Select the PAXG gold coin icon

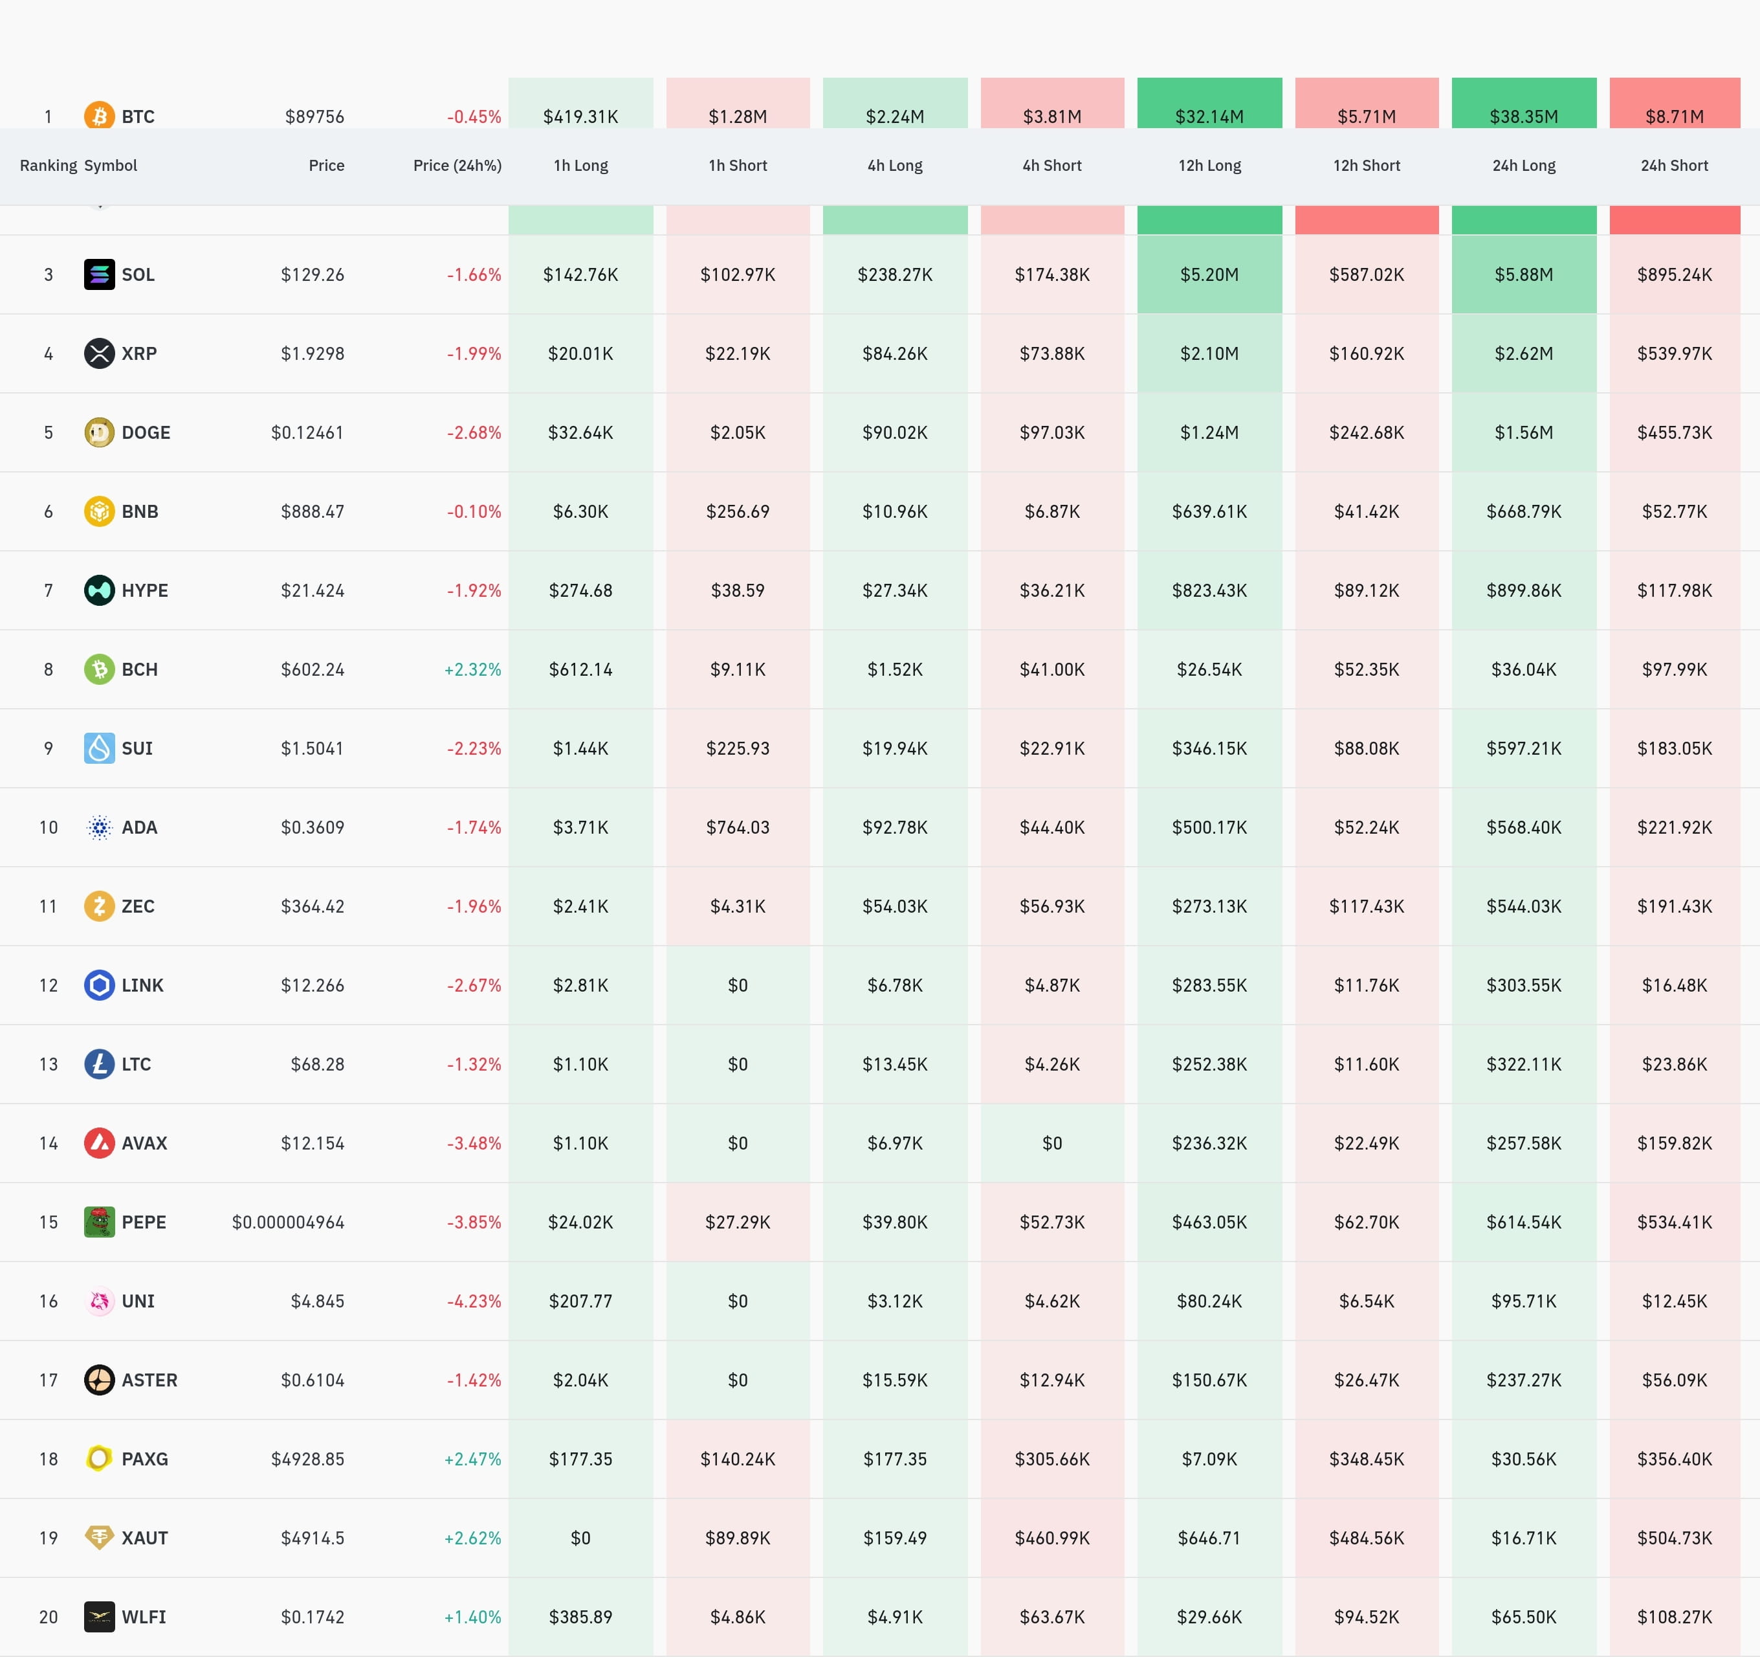tap(99, 1459)
